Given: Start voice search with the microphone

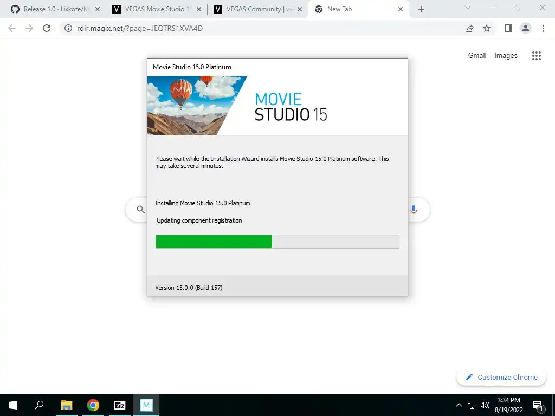Looking at the screenshot, I should pos(414,210).
